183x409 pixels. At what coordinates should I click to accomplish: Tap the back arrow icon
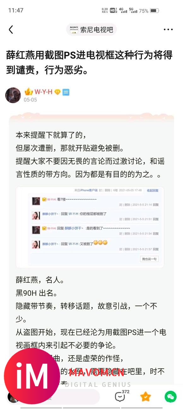(11, 30)
